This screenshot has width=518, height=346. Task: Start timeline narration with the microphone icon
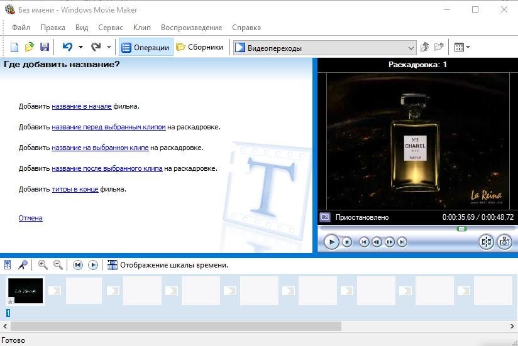(23, 265)
